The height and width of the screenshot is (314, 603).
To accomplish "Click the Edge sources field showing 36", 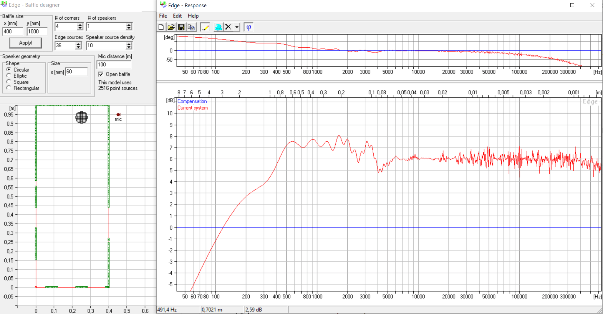I will tap(65, 46).
